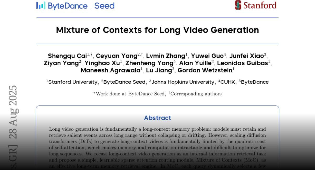Click the red Stanford wordmark
The width and height of the screenshot is (315, 170).
point(260,5)
